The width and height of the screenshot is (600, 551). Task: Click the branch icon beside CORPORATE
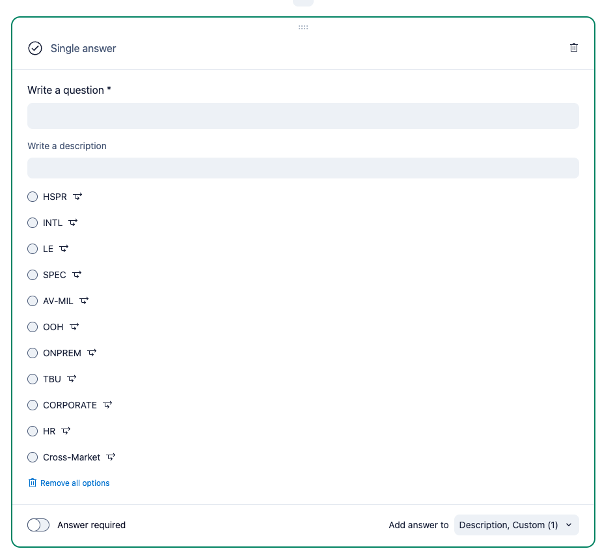[x=107, y=404]
